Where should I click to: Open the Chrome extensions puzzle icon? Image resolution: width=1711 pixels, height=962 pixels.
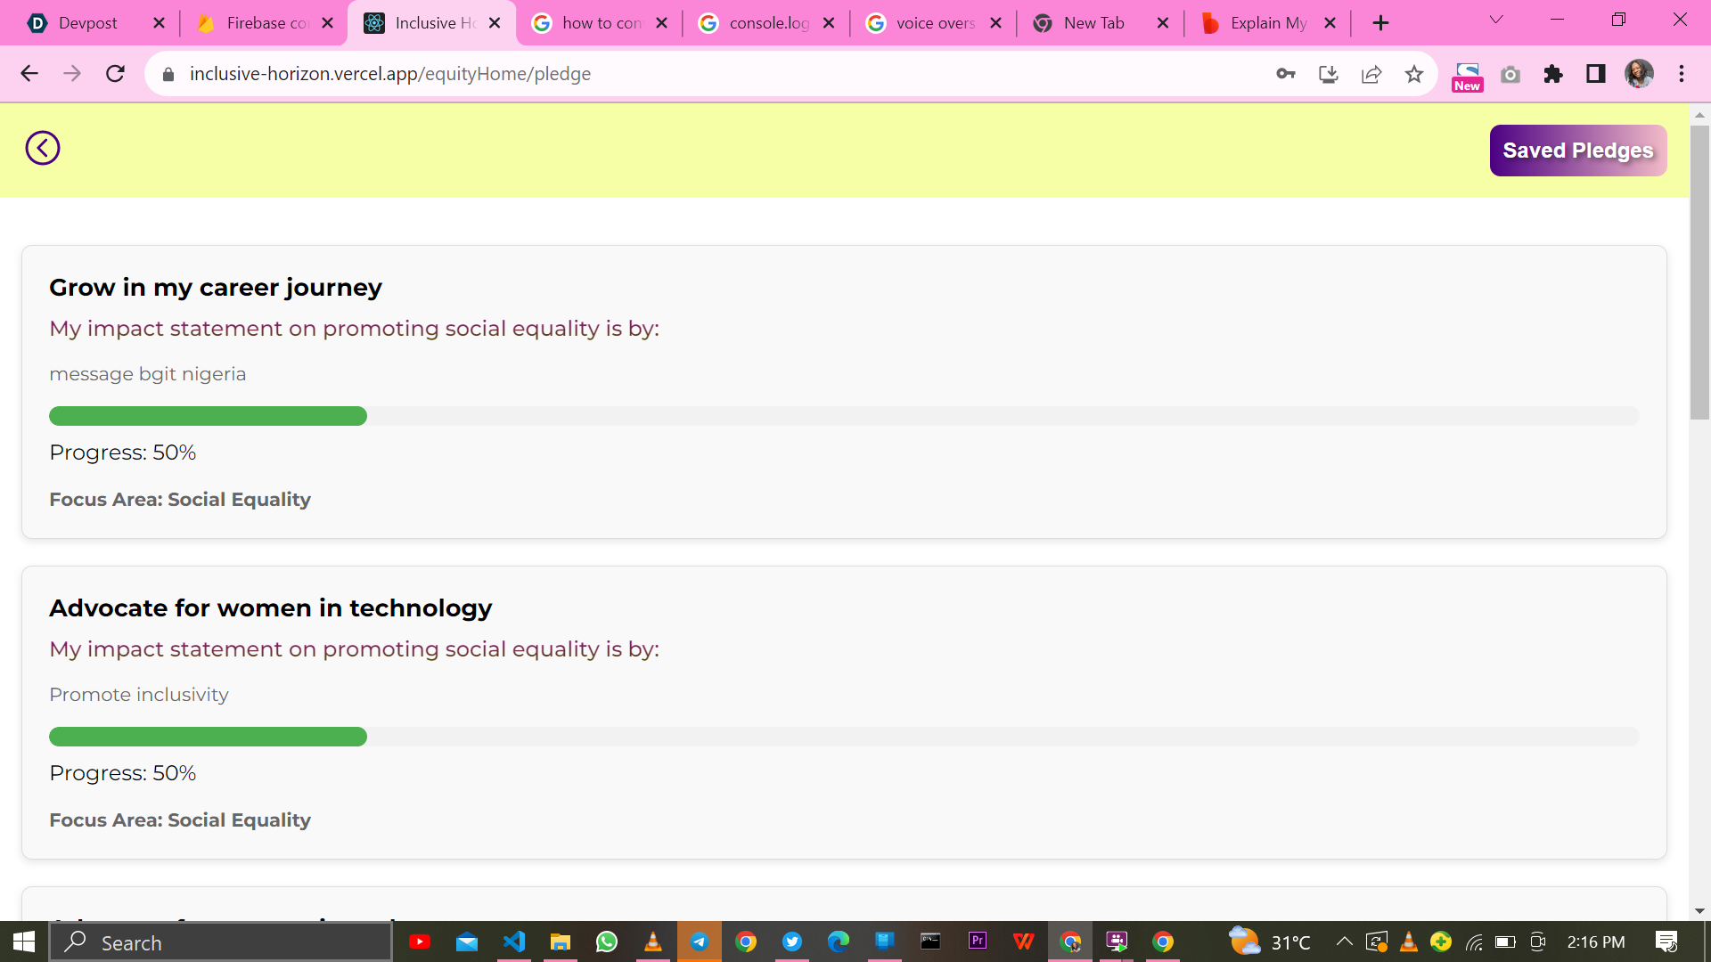coord(1553,74)
